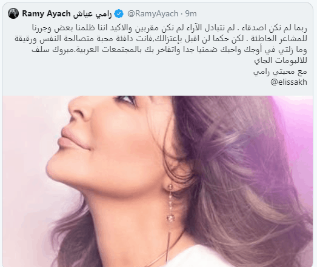Visit the @RamyAyach handle link
The image size is (317, 267).
tap(153, 14)
